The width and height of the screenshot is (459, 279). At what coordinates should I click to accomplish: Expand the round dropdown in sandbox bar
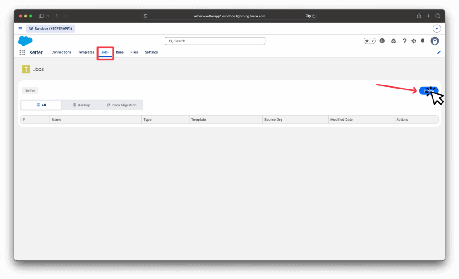[x=437, y=29]
